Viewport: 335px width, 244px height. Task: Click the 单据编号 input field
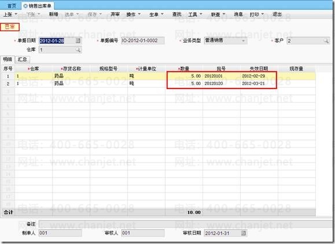(143, 40)
